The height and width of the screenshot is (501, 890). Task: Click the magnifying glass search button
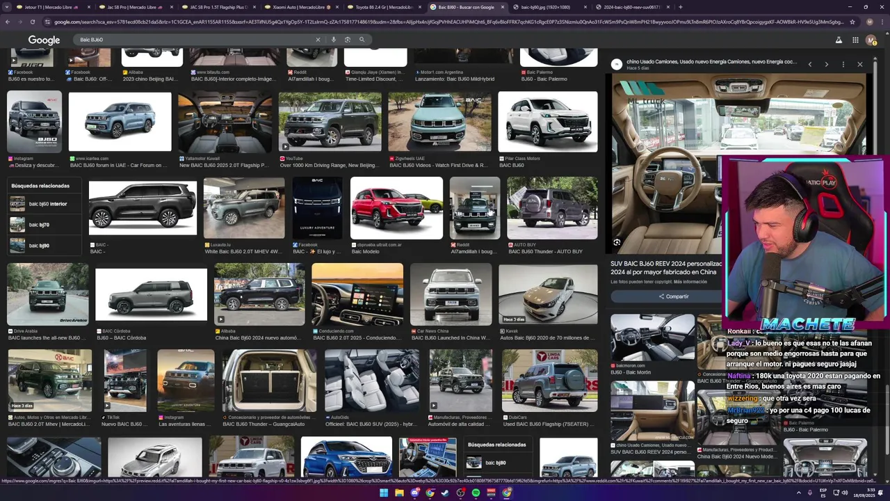(362, 40)
